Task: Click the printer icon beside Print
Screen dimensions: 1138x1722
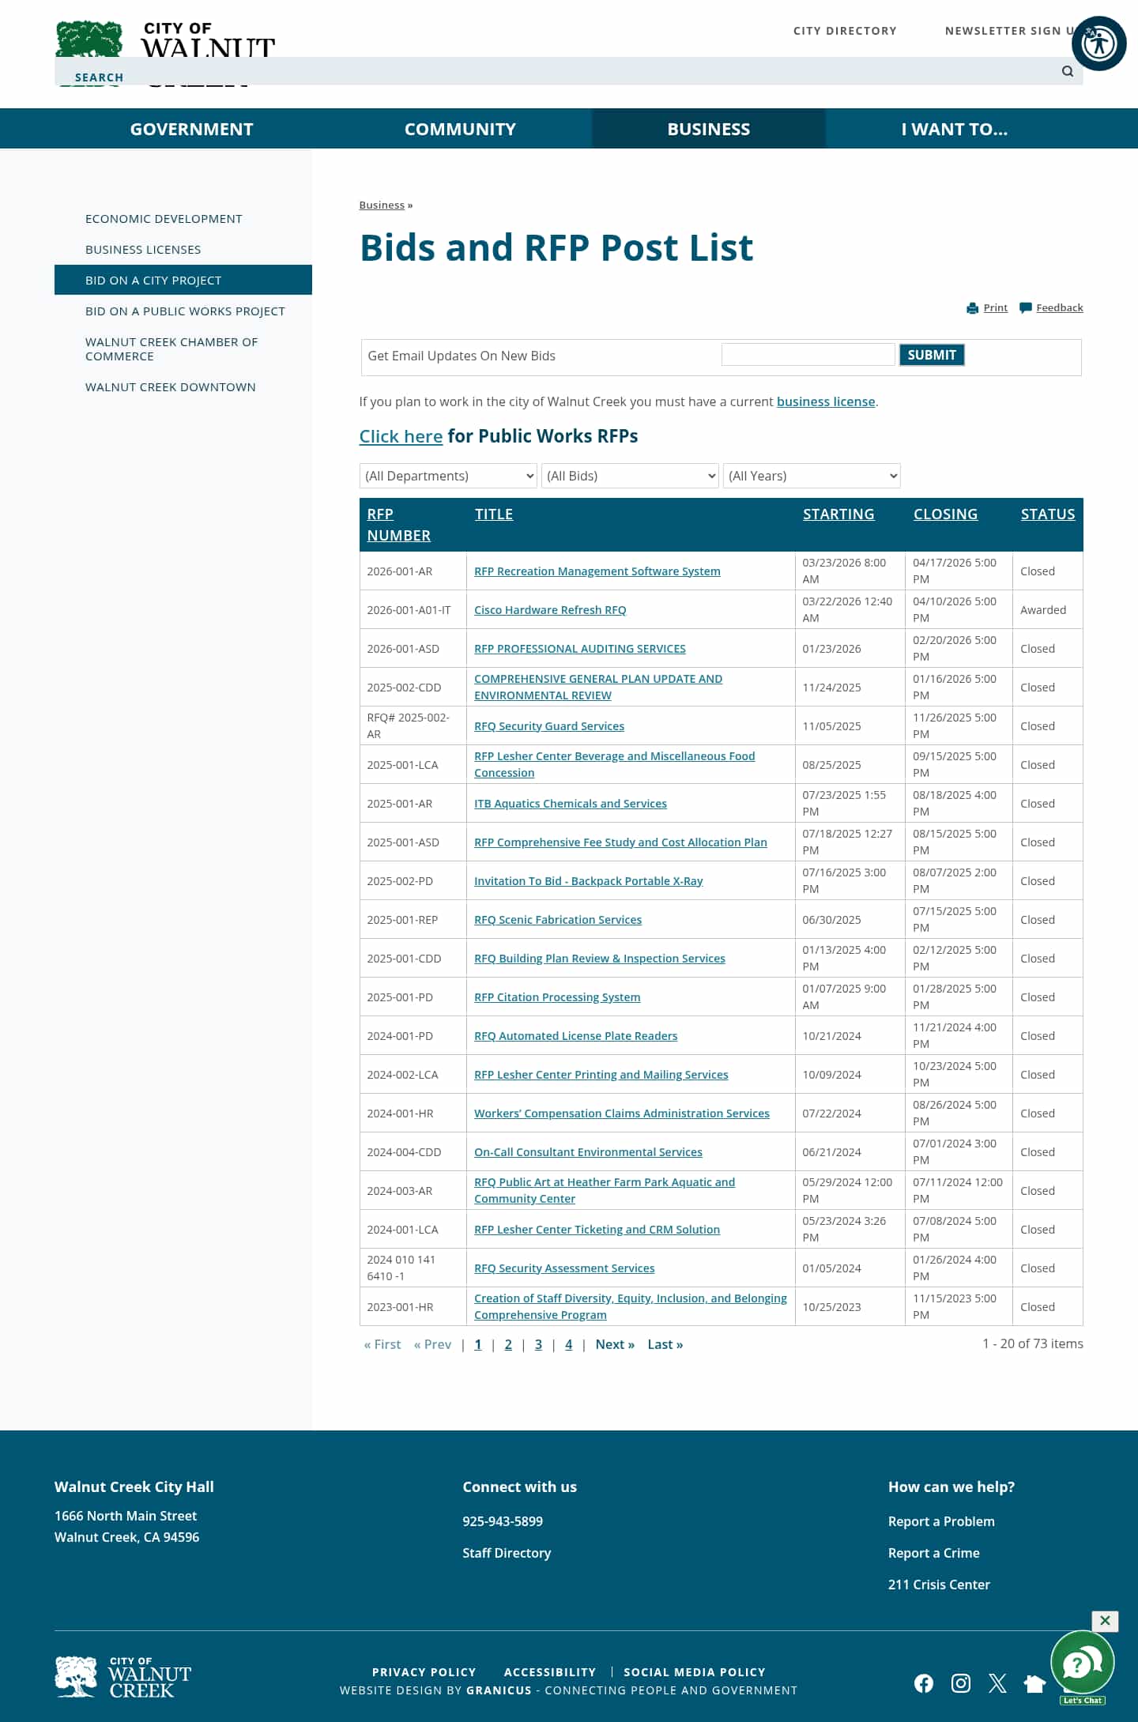Action: 973,308
